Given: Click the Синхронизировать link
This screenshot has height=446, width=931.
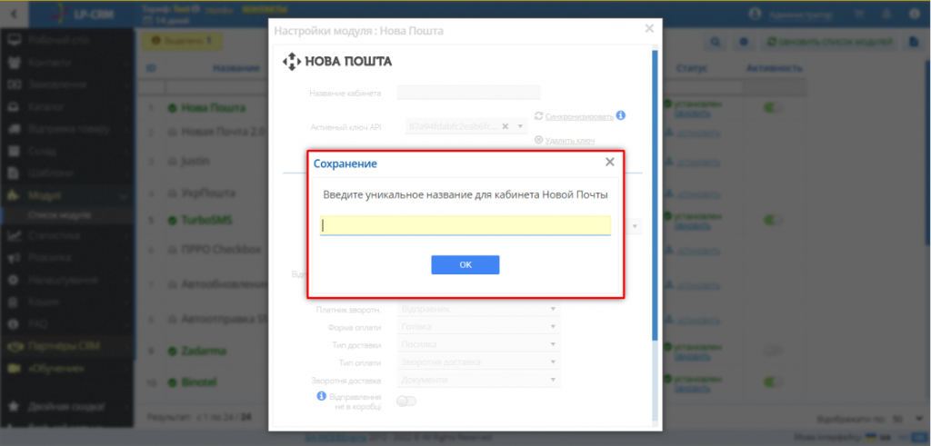Looking at the screenshot, I should click(x=579, y=116).
